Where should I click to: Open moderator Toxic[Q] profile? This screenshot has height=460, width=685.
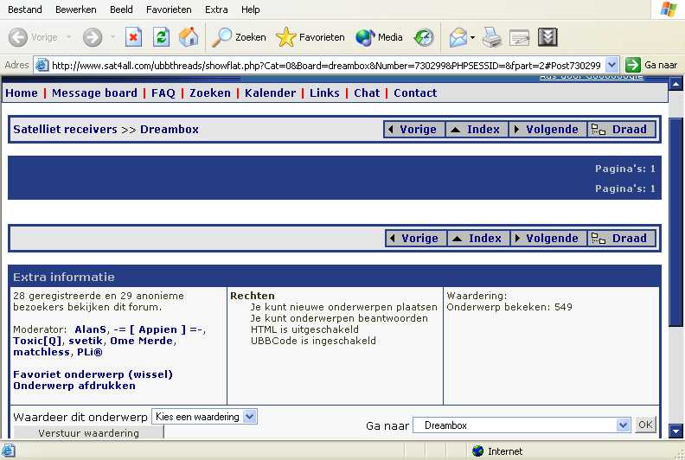coord(37,341)
